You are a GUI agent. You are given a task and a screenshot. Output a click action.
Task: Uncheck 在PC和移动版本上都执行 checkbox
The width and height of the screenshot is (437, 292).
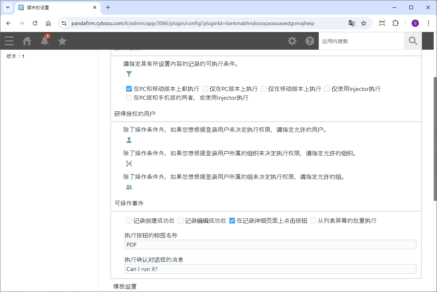pos(129,89)
